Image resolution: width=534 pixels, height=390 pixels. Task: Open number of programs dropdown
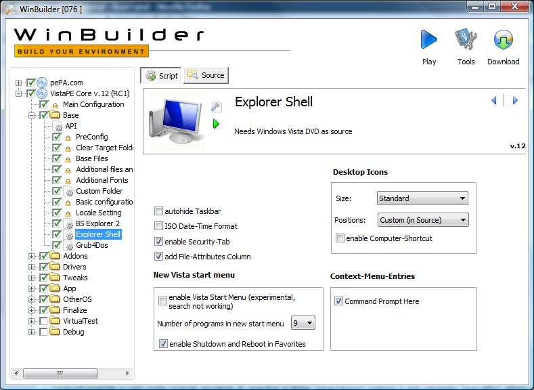303,323
